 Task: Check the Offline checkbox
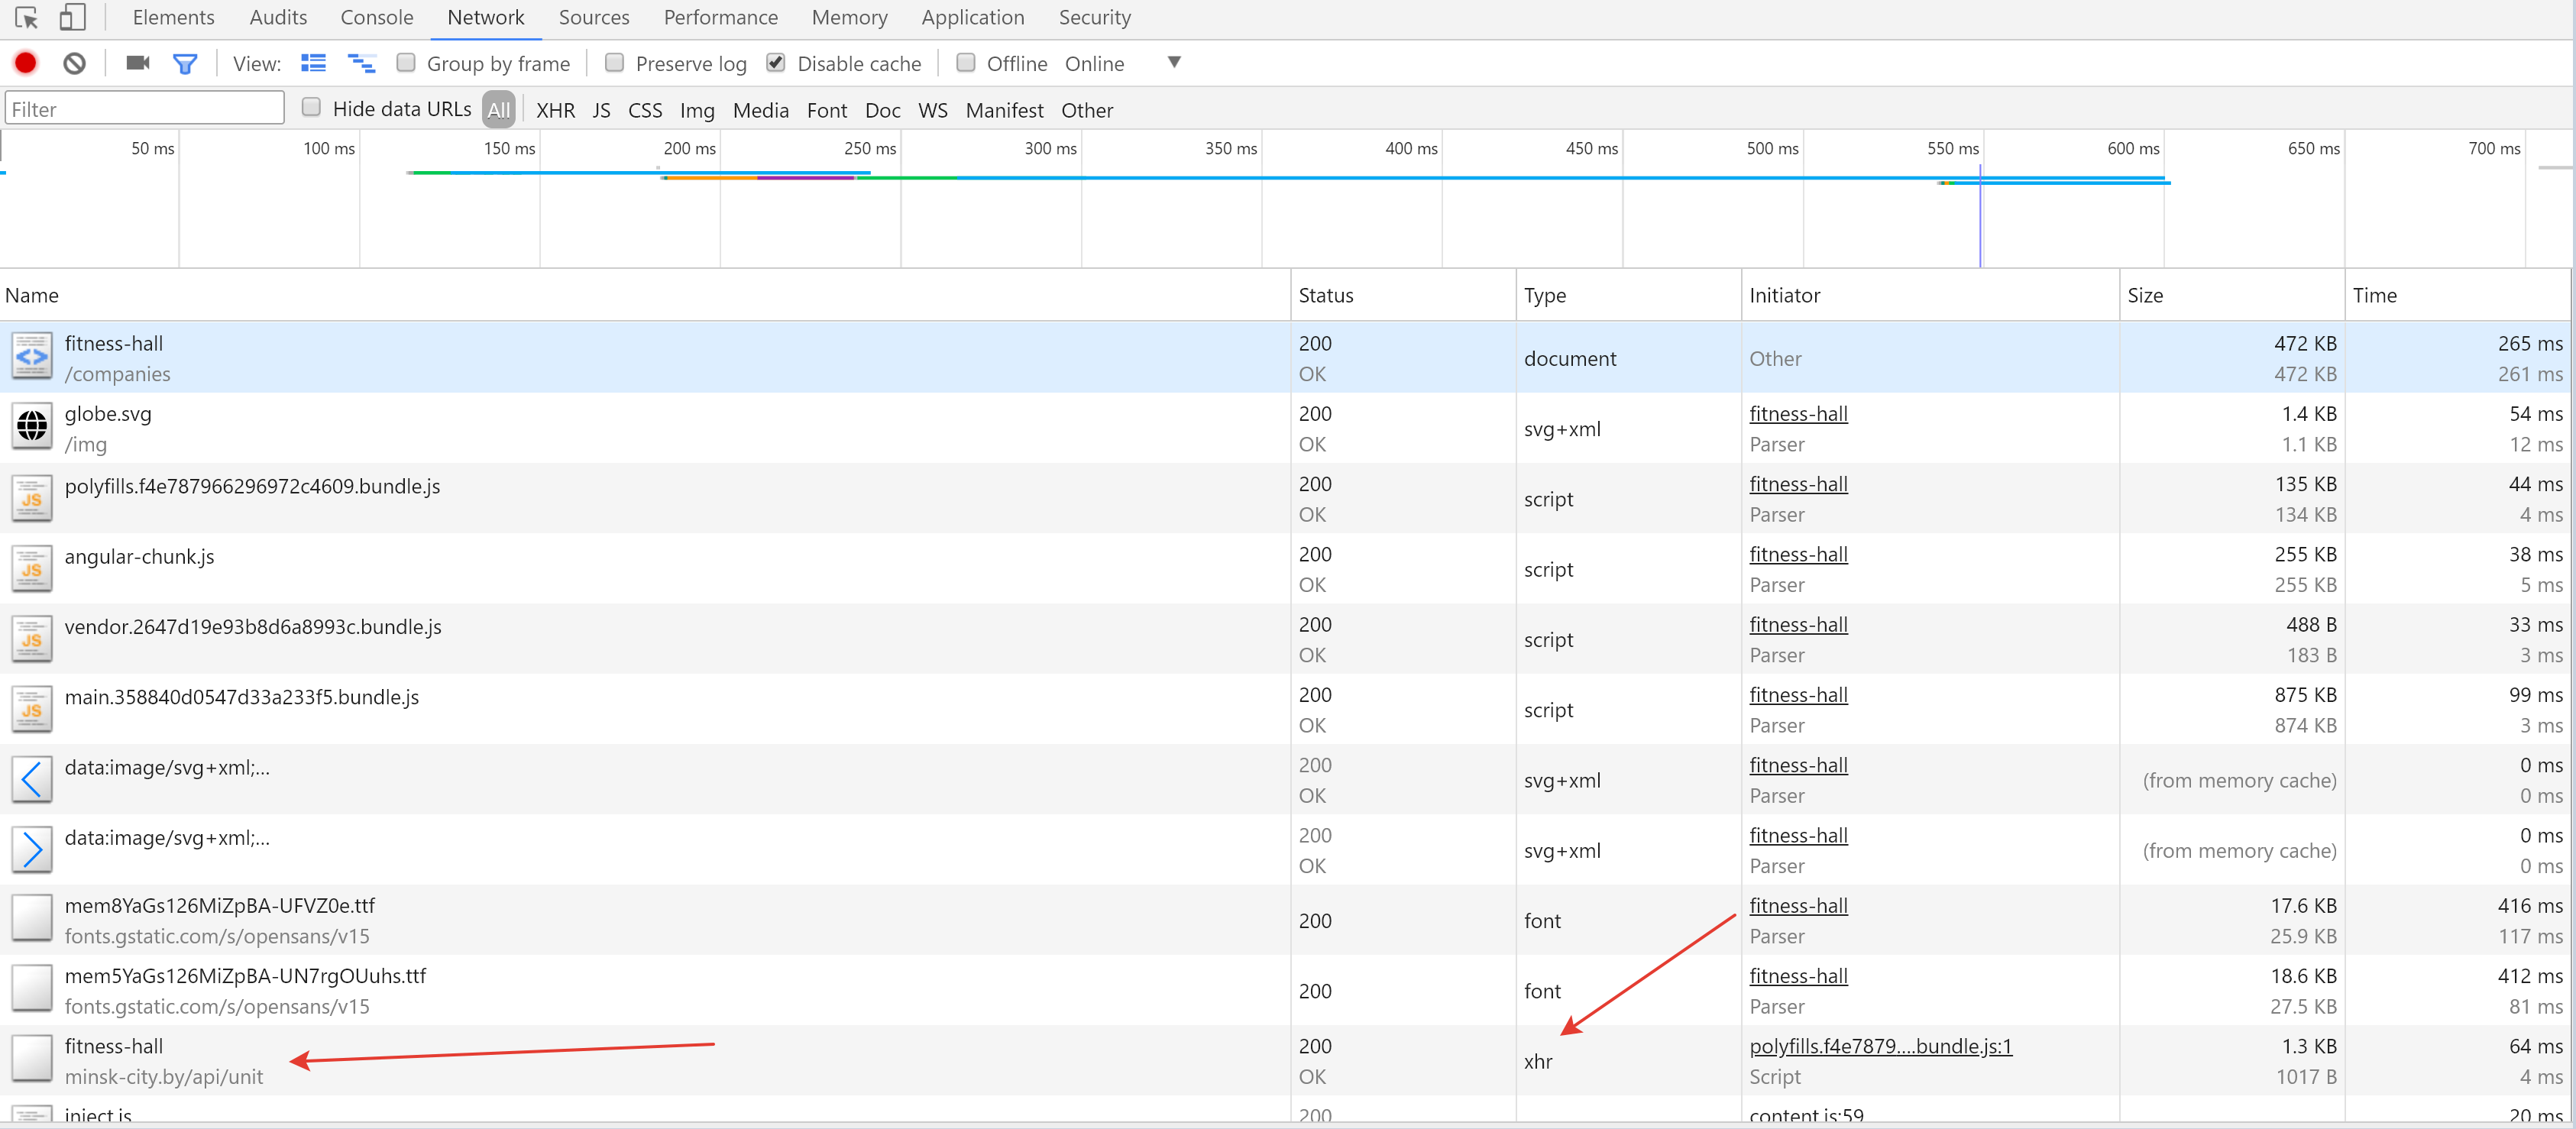(966, 62)
